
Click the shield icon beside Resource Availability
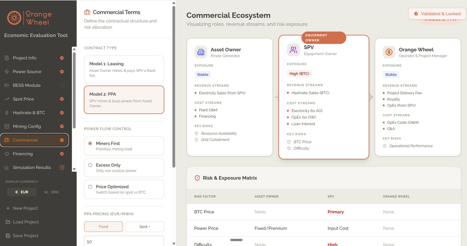196,133
